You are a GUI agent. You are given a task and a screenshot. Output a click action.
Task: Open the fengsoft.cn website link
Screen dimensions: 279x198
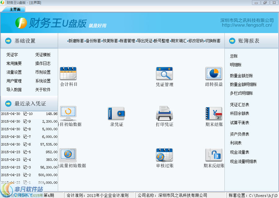pos(247,25)
